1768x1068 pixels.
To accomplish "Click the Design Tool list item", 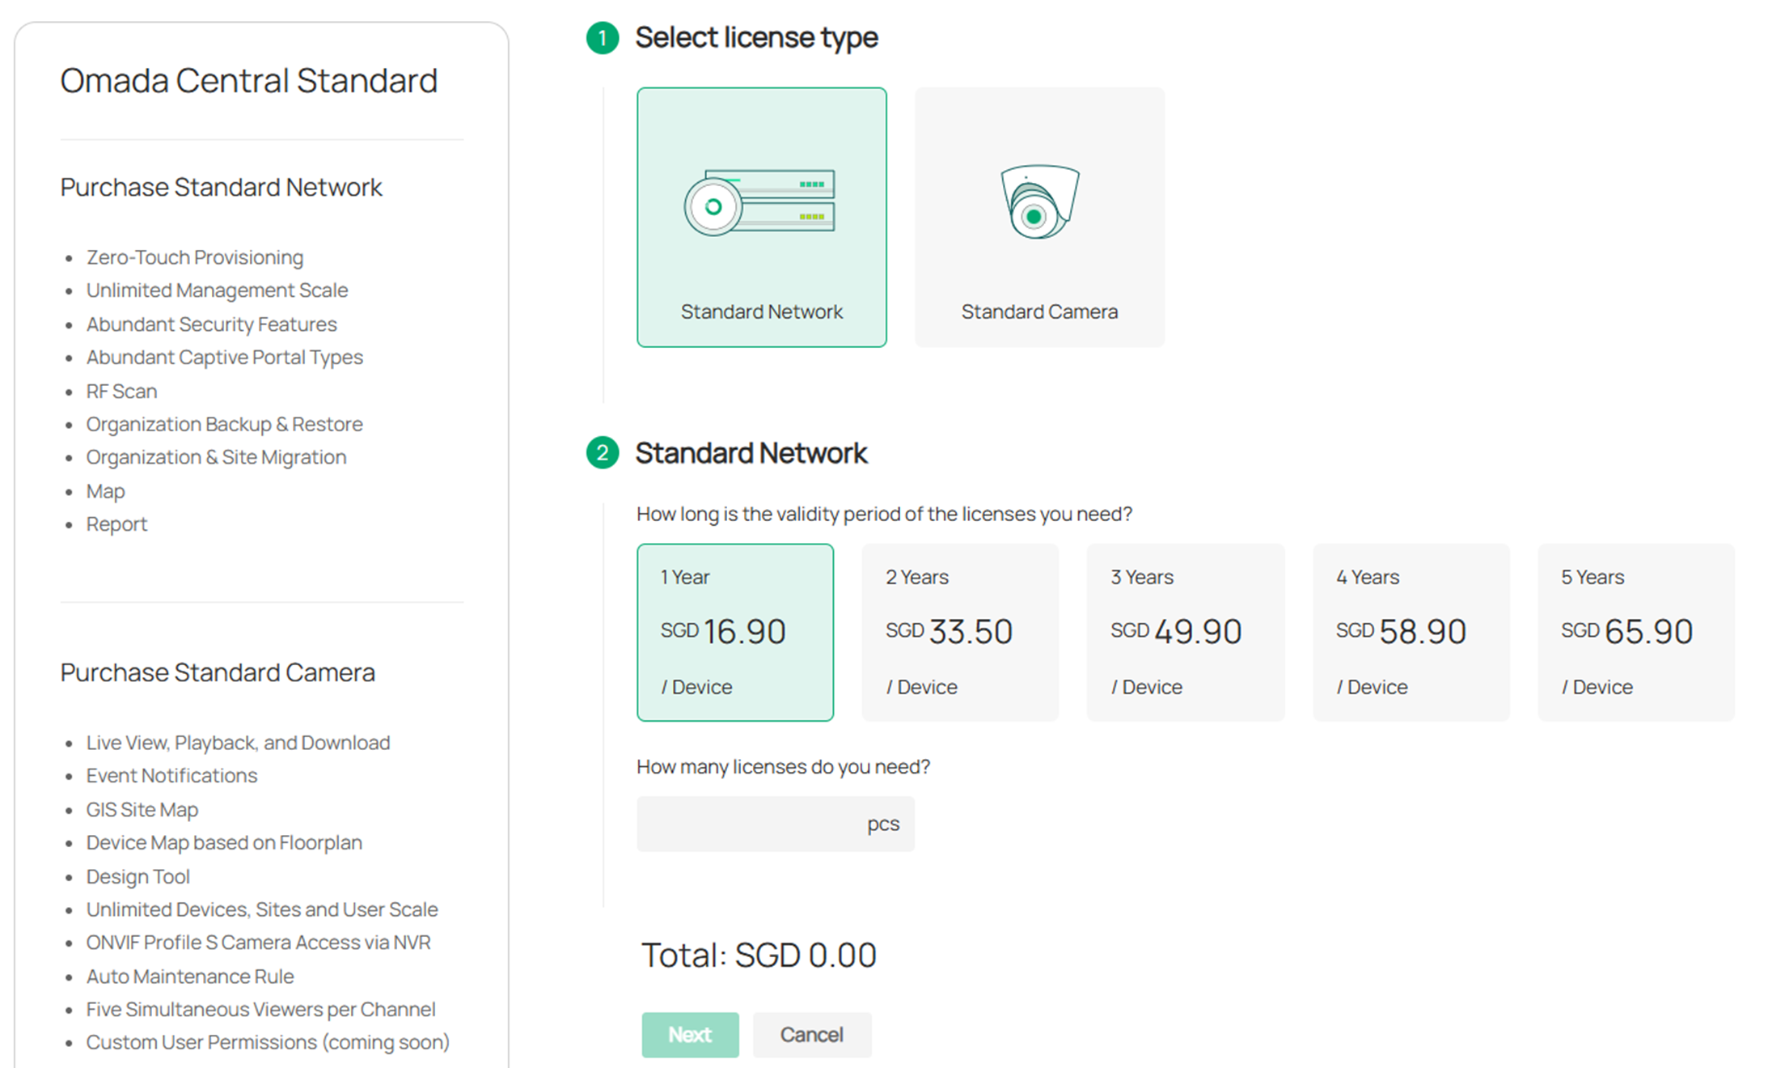I will click(x=137, y=877).
